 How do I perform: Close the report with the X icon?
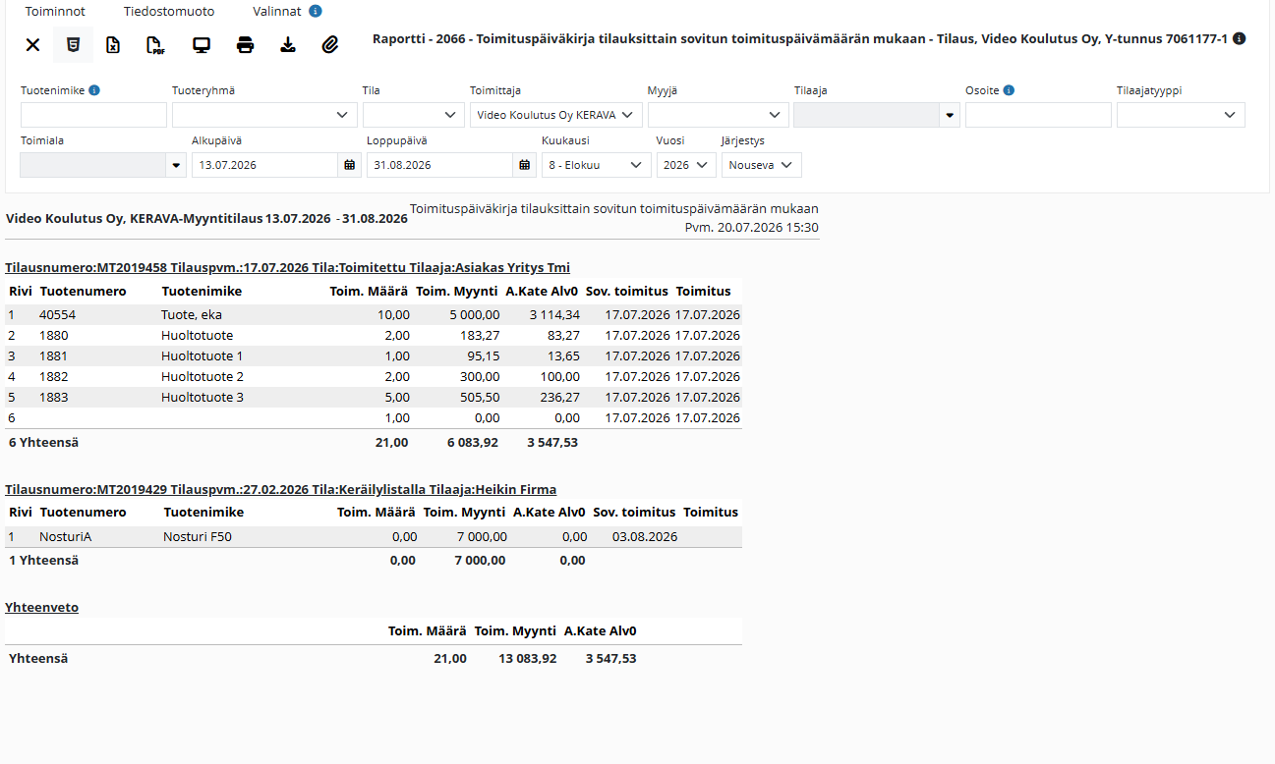[x=32, y=44]
